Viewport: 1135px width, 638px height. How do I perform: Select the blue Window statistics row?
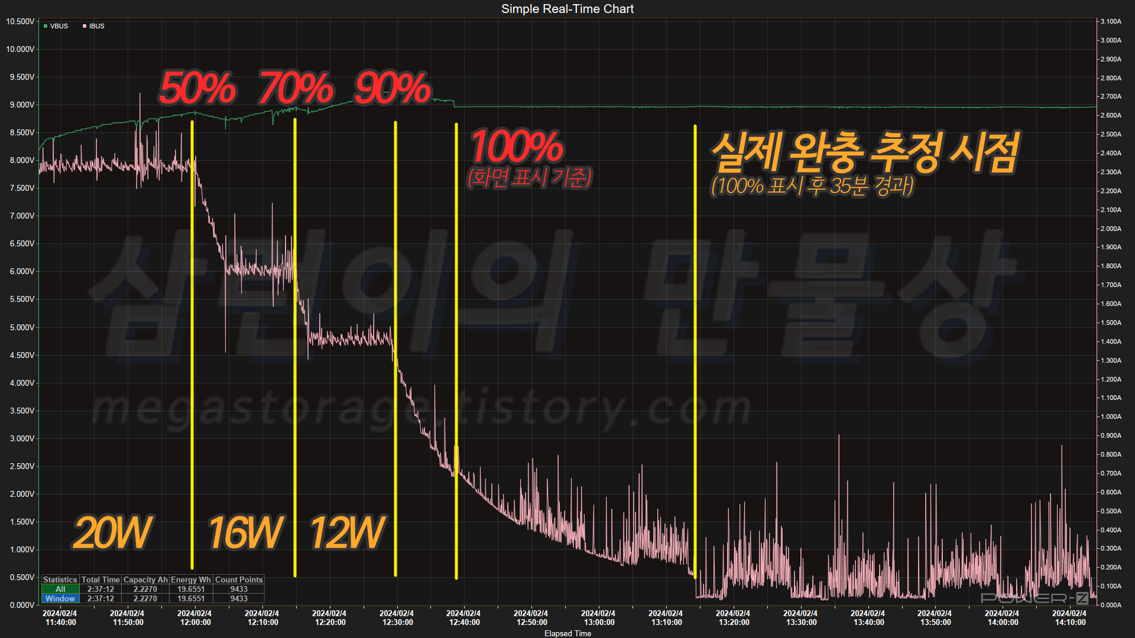click(x=60, y=598)
